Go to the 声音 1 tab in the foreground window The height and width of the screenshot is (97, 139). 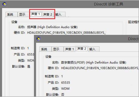click(x=70, y=49)
